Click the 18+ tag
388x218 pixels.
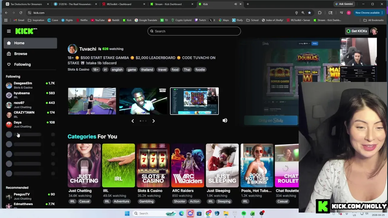pyautogui.click(x=96, y=70)
